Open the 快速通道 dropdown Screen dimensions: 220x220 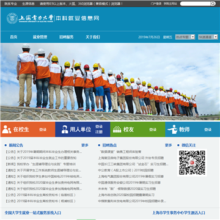(x=208, y=37)
